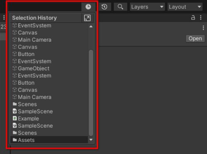Click the Selection History scrollbar thumb
Image resolution: width=207 pixels, height=154 pixels.
91,93
